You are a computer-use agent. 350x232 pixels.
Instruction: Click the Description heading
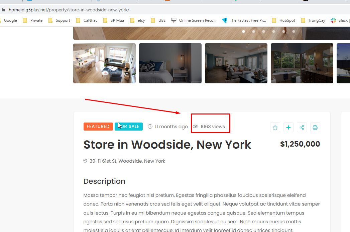(x=104, y=181)
